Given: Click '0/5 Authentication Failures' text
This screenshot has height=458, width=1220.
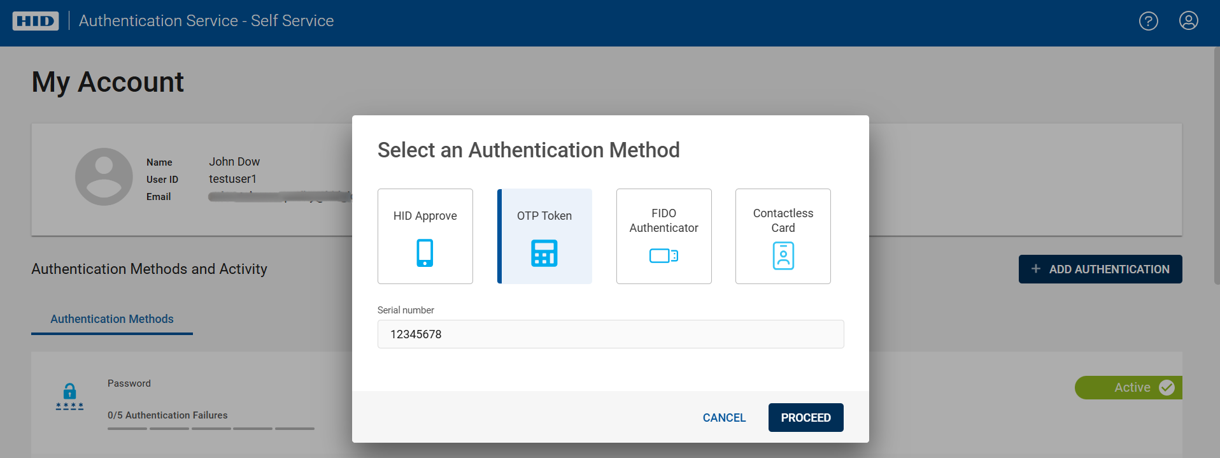Looking at the screenshot, I should pos(167,415).
